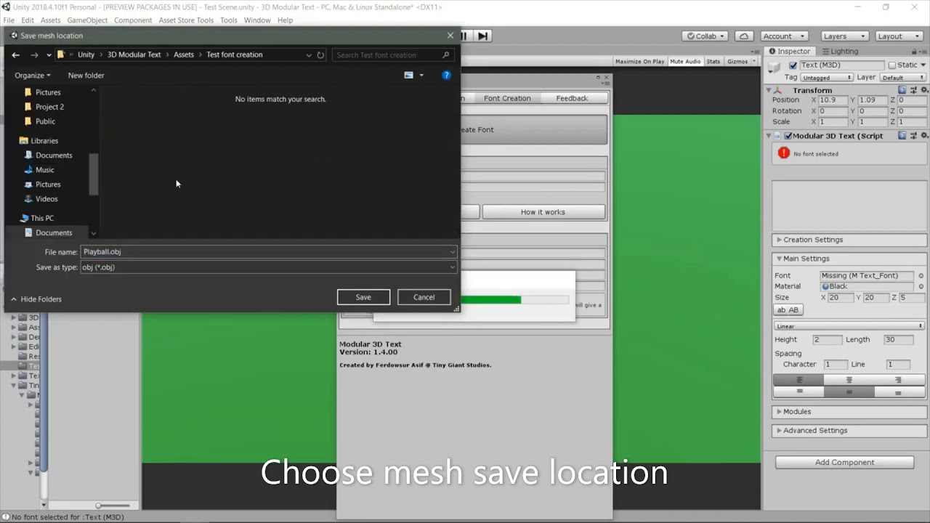Switch to the Font Creation tab
The height and width of the screenshot is (523, 930).
coord(507,98)
